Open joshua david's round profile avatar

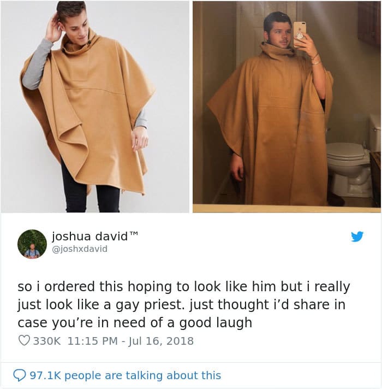(x=32, y=244)
